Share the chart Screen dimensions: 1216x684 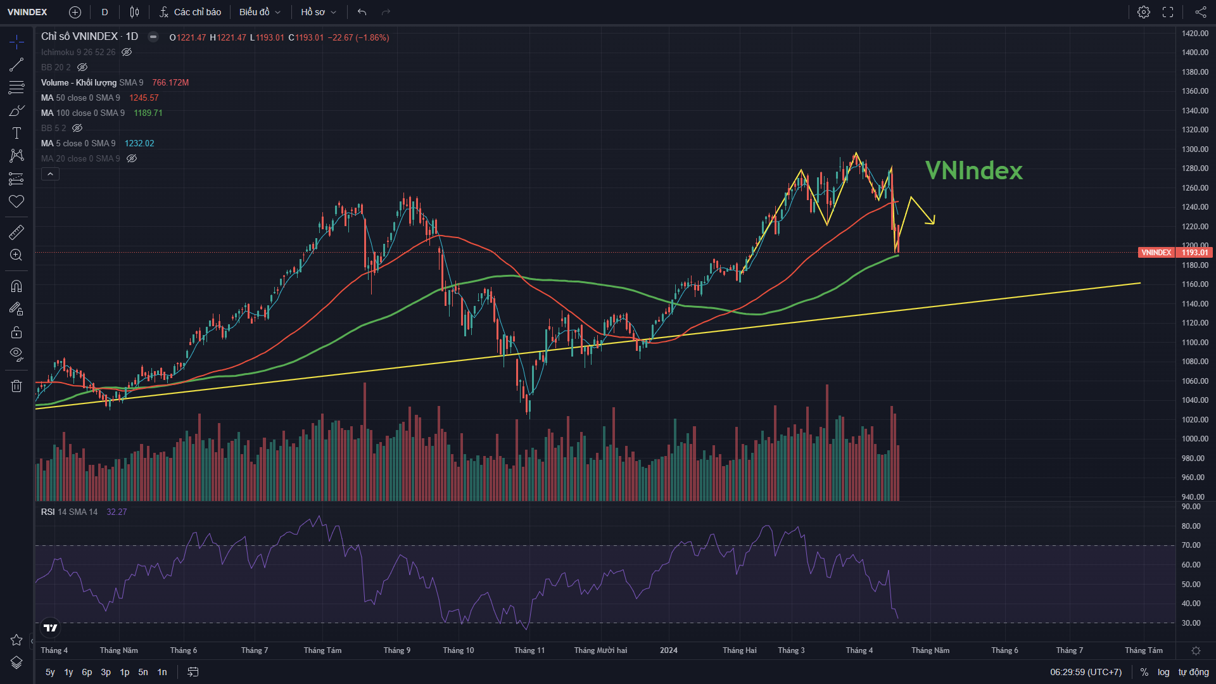click(1200, 12)
